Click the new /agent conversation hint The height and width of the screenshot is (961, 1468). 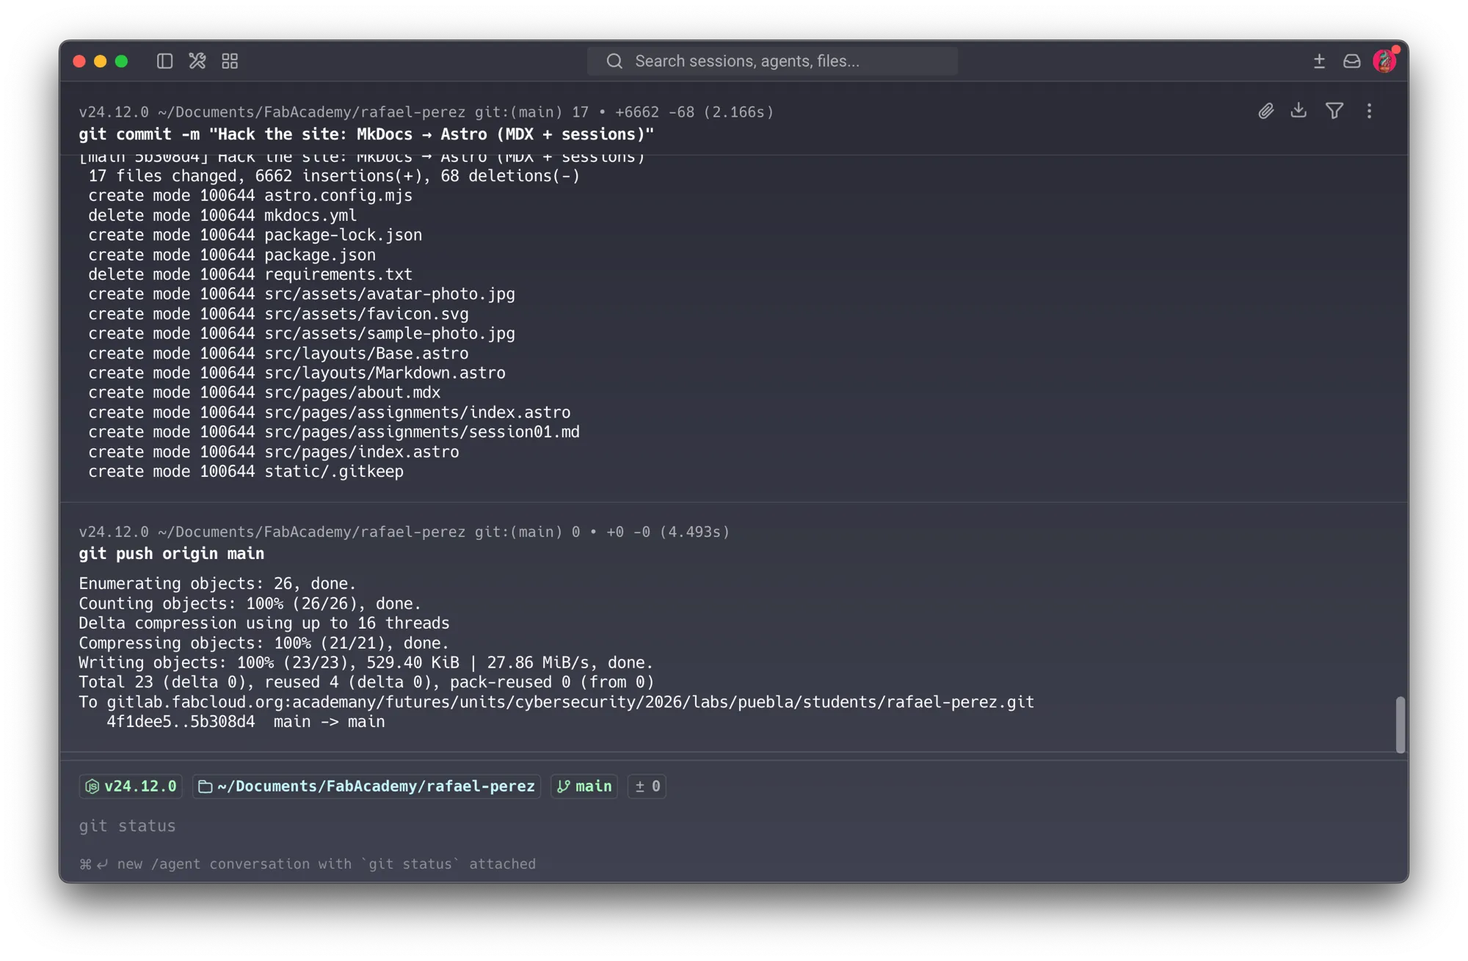(308, 864)
